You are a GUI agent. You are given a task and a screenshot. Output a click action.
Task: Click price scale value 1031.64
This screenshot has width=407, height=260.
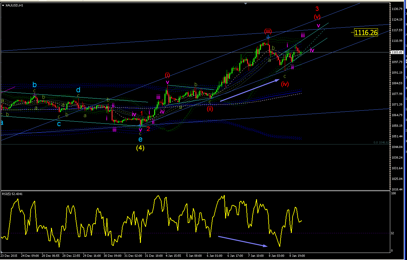point(397,168)
